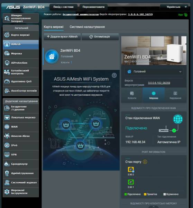Click the AiMesh WiFi System illustration

tap(81, 134)
